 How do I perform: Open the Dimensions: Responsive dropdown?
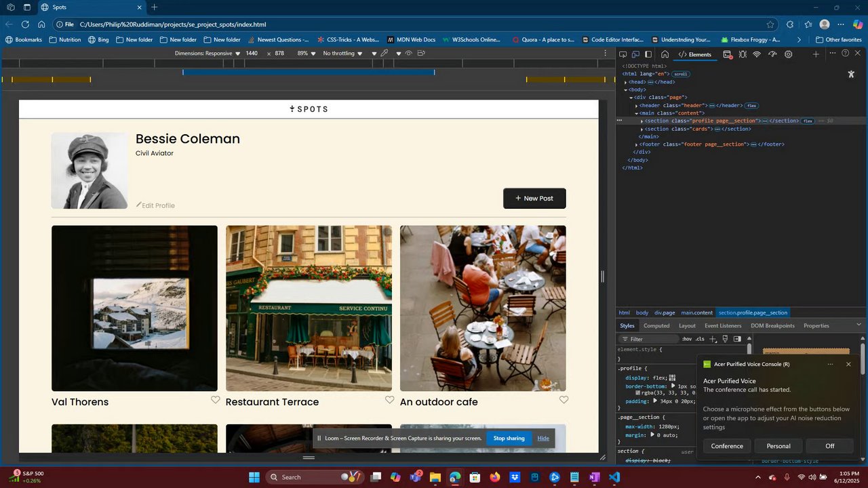pos(208,53)
